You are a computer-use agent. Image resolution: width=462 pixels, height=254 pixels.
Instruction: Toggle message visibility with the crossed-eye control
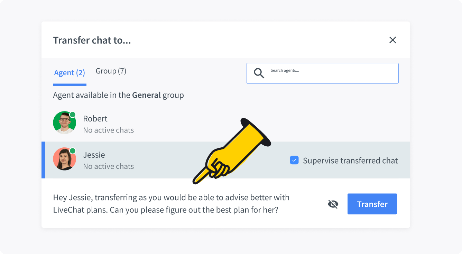pyautogui.click(x=332, y=204)
